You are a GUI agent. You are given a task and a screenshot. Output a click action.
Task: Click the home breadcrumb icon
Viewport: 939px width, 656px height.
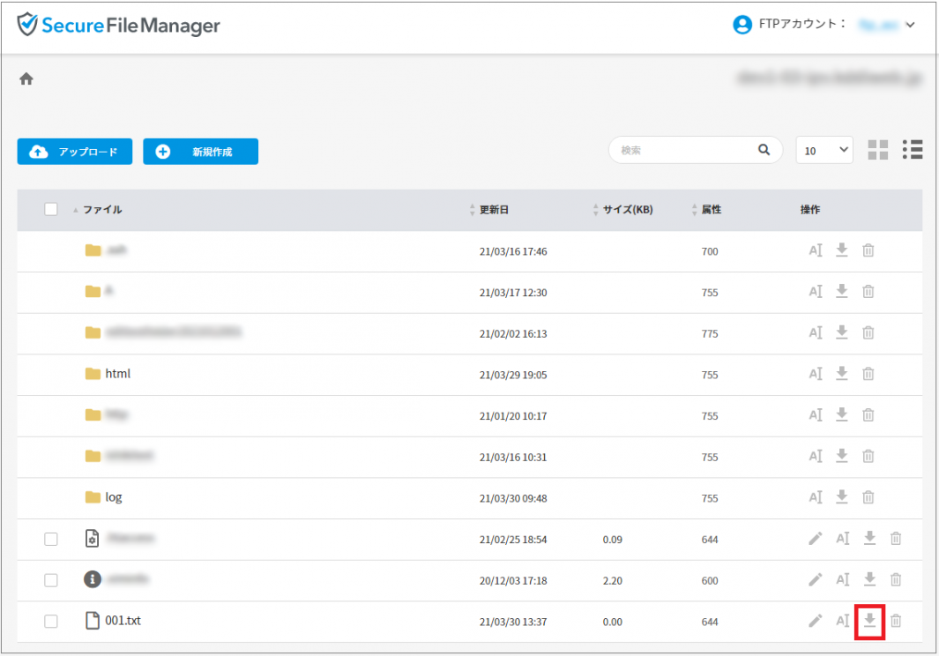[x=26, y=79]
